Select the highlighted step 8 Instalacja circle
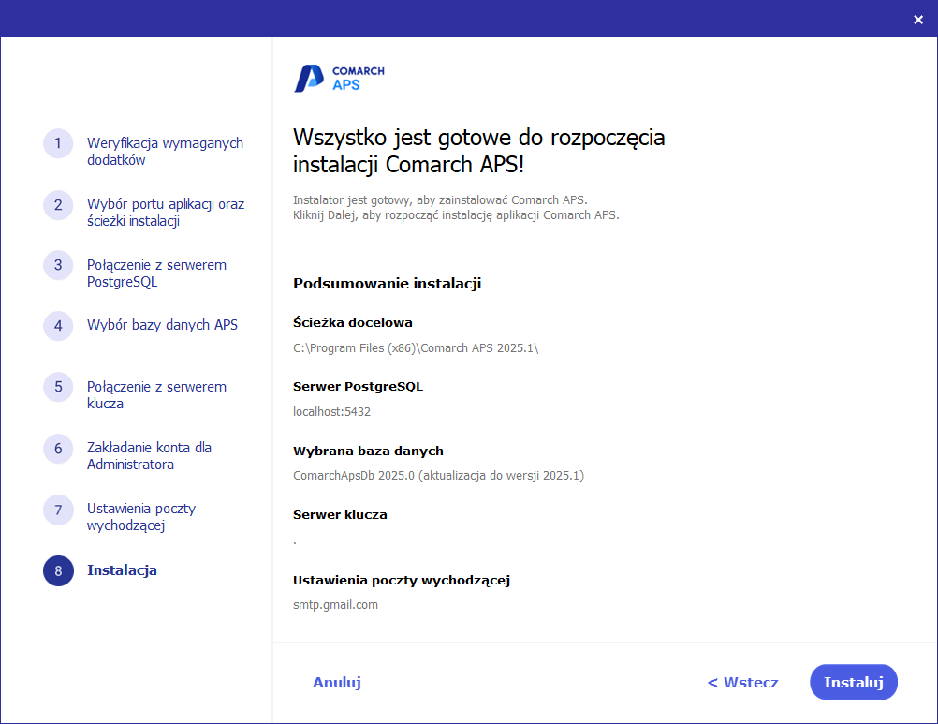The width and height of the screenshot is (938, 724). pyautogui.click(x=58, y=570)
